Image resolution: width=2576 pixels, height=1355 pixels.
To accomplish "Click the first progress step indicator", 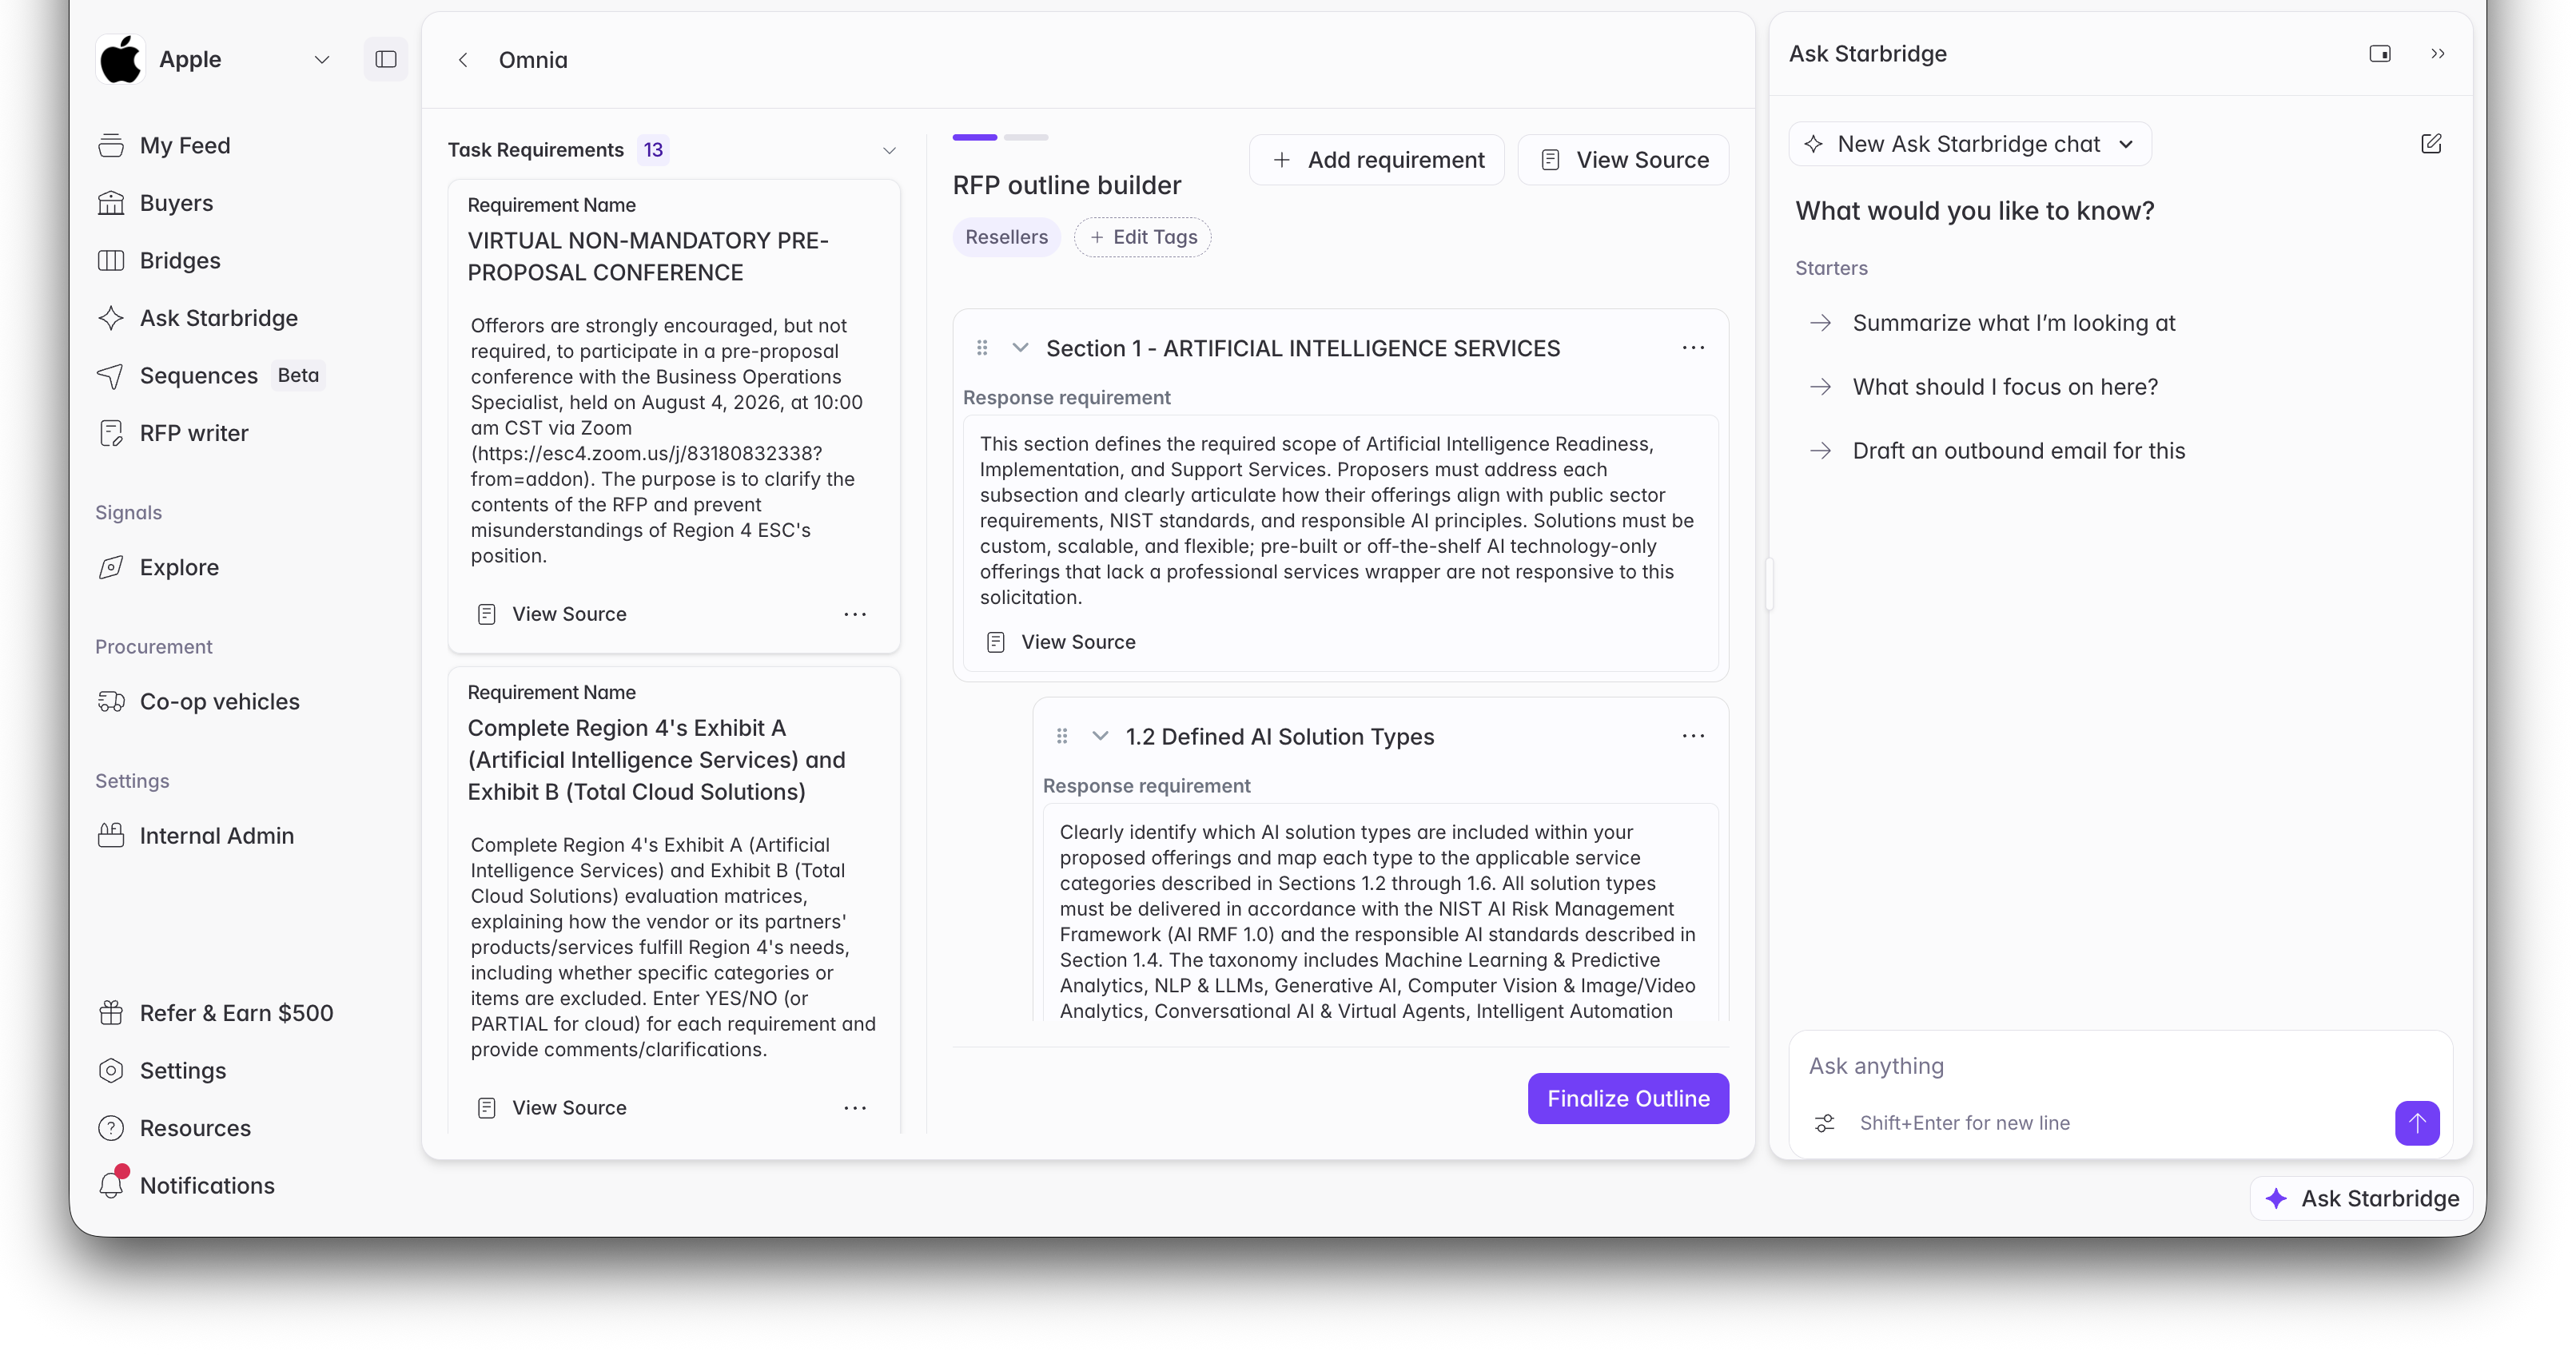I will tap(975, 137).
